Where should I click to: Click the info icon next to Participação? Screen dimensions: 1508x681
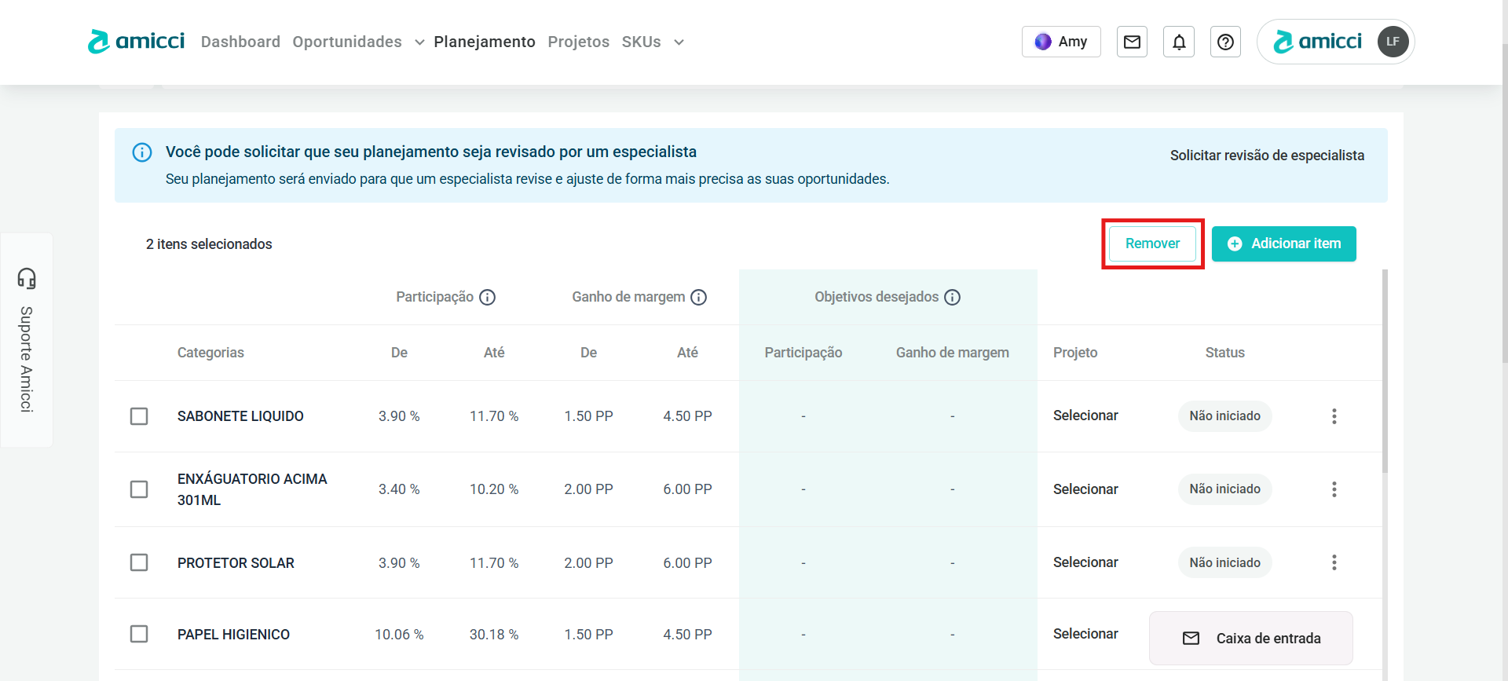pos(487,297)
